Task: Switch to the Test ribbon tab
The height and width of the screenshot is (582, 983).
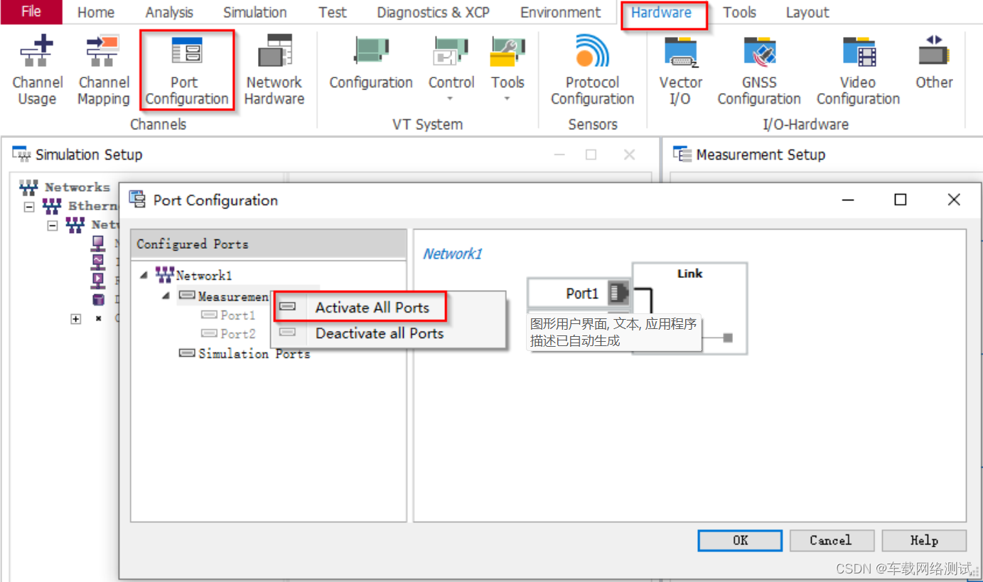Action: pyautogui.click(x=333, y=12)
